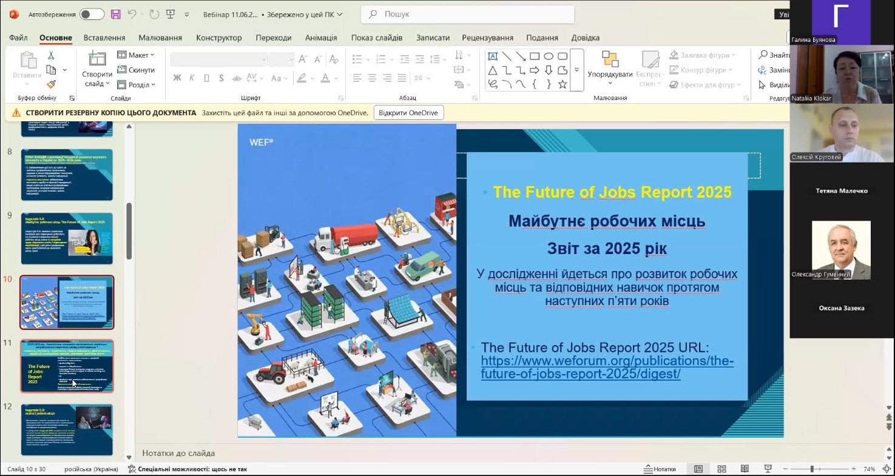The height and width of the screenshot is (476, 895).
Task: Toggle bold Ж formatting
Action: (x=177, y=78)
